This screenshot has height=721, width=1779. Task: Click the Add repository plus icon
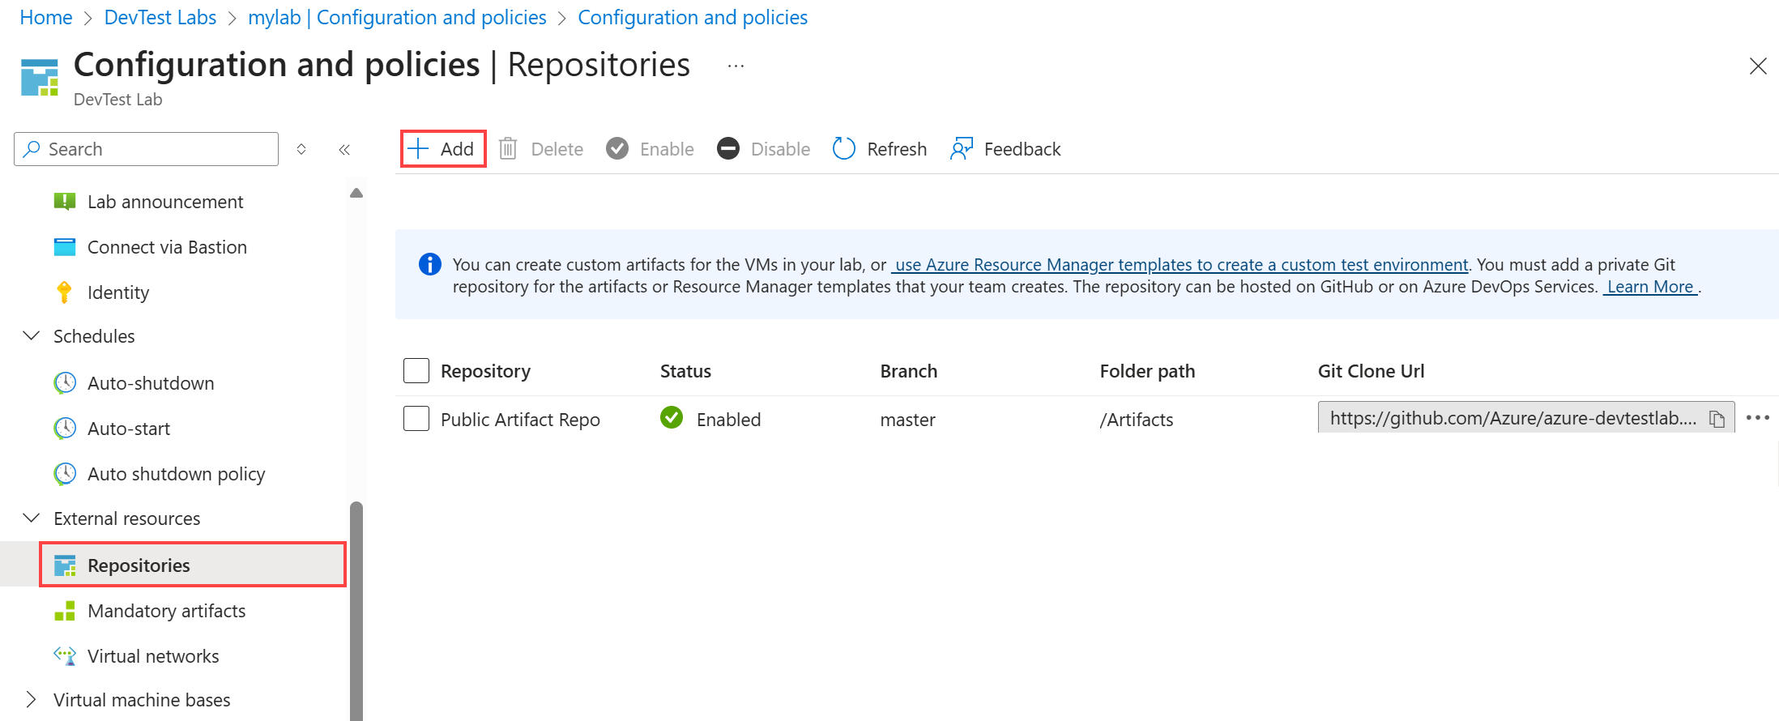pyautogui.click(x=418, y=149)
